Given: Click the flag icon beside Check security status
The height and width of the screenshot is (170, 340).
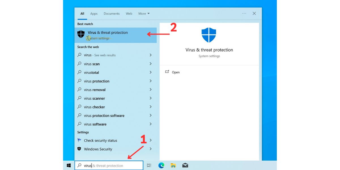Looking at the screenshot, I should 79,140.
